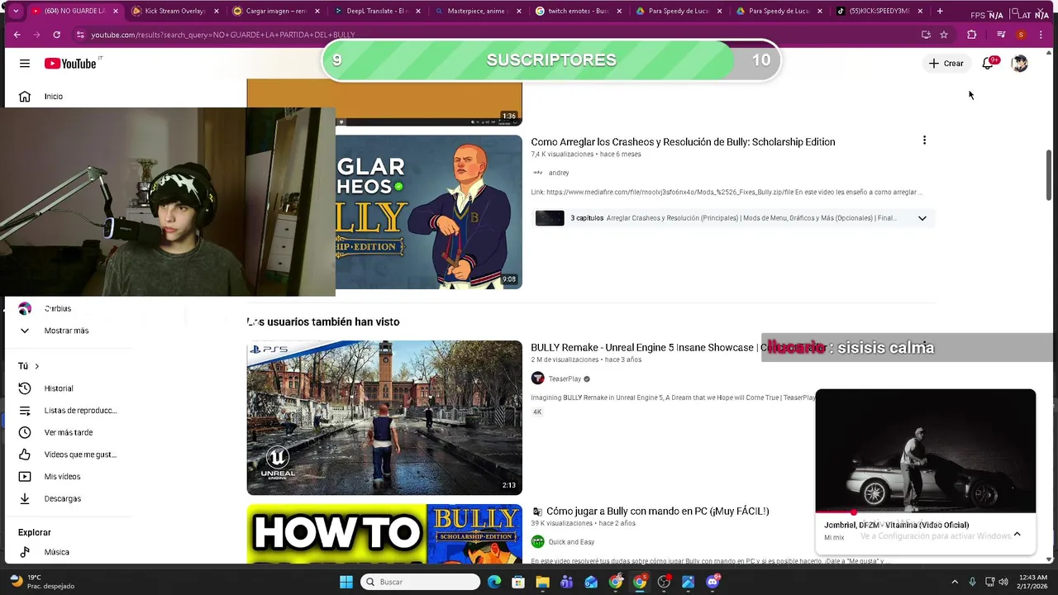The image size is (1058, 595).
Task: Open Música in Explorar section
Action: coord(56,552)
